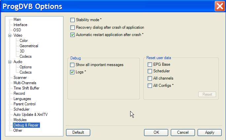Open Options under Audio

25,67
